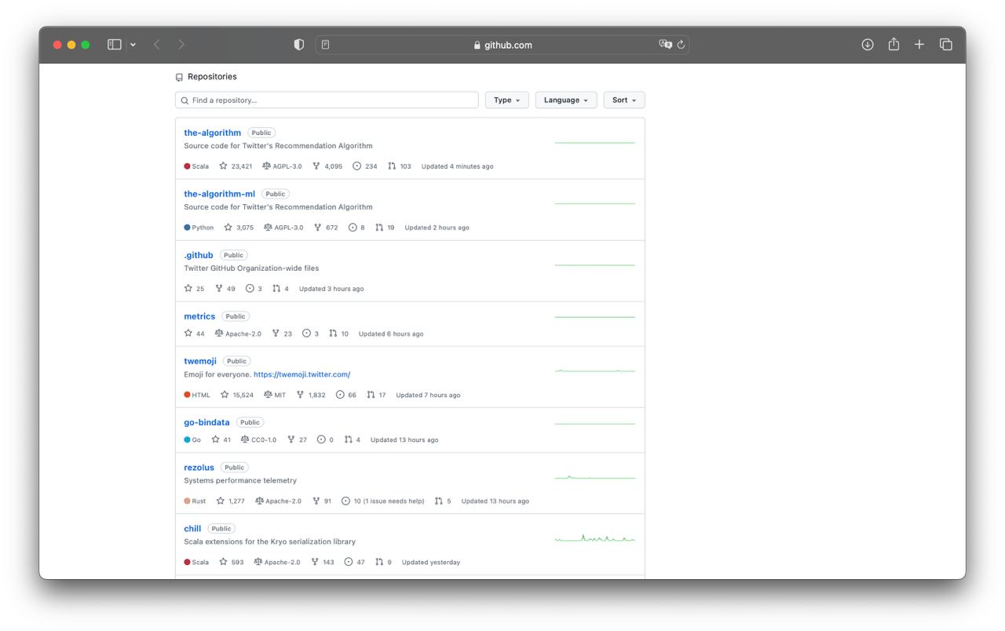The height and width of the screenshot is (631, 1005).
Task: Click the Public badge beside the-algorithm
Action: pos(261,133)
